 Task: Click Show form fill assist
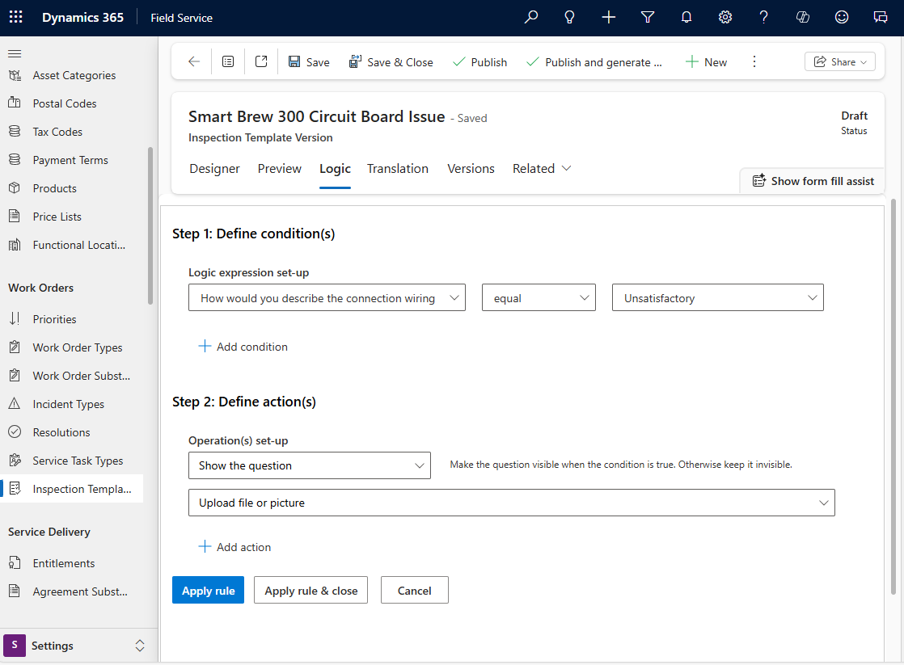pos(813,181)
